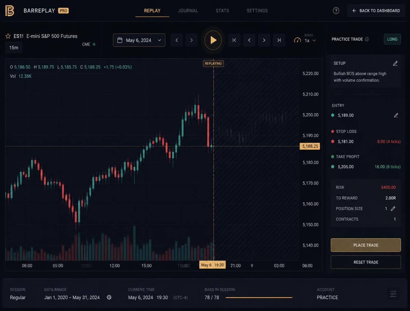This screenshot has width=410, height=311.
Task: Click the 15:00 time axis label
Action: pyautogui.click(x=146, y=266)
